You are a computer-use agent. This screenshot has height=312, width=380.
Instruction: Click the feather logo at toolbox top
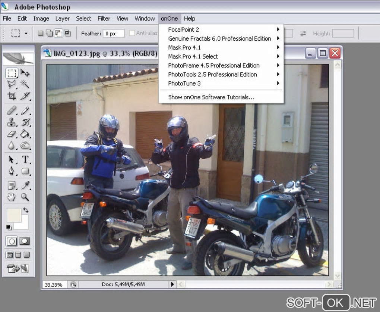point(18,59)
